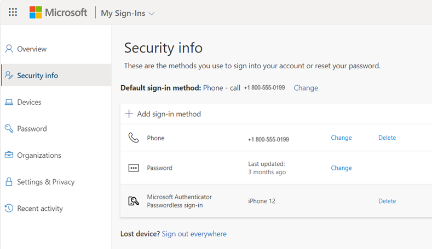Click the Devices laptop icon
Viewport: 432px width, 249px height.
coord(9,102)
